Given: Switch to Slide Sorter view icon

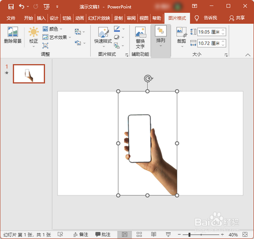Looking at the screenshot, I should tap(139, 234).
